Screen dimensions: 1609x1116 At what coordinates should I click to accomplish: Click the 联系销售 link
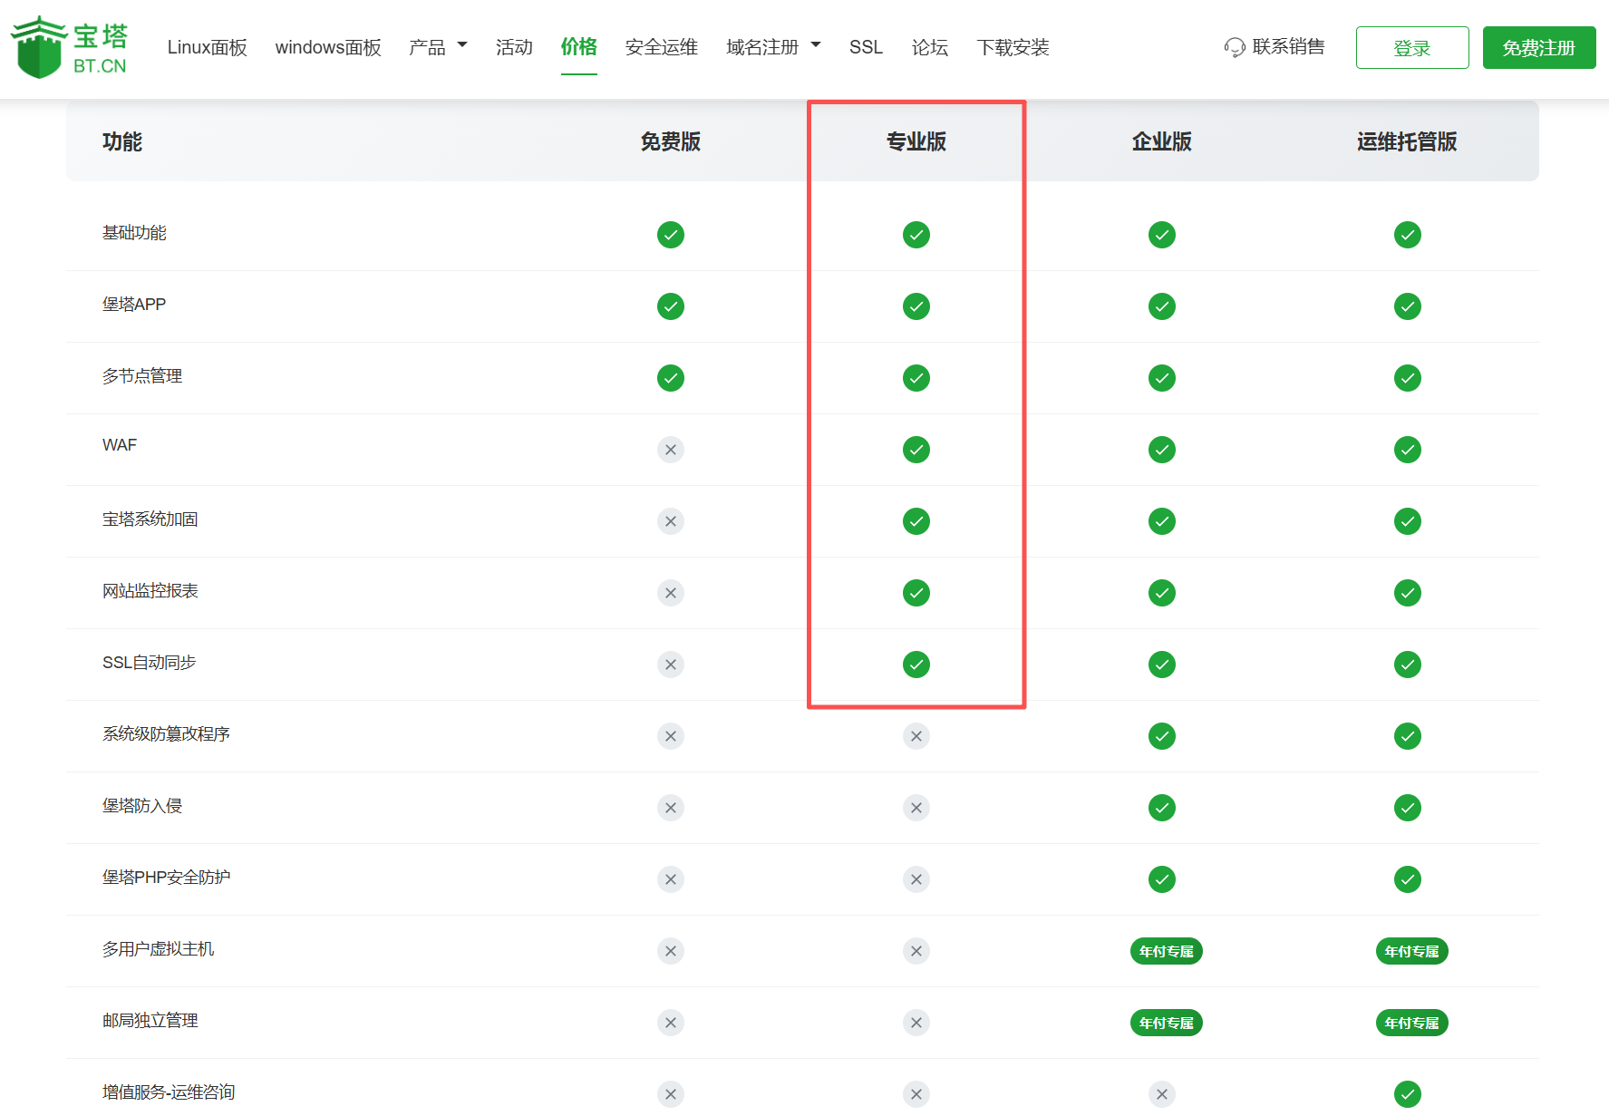(x=1288, y=47)
